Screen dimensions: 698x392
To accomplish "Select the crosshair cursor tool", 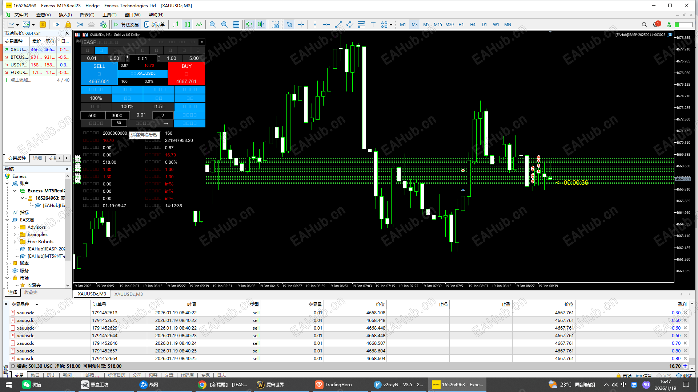I will pos(301,25).
